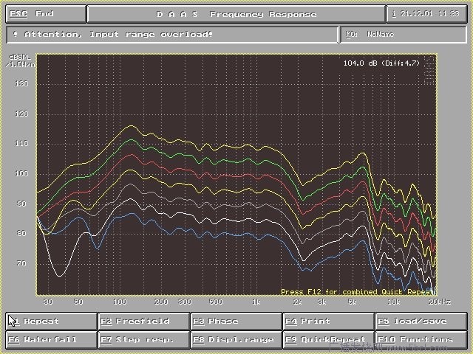Open the F6 Waterfall view
The image size is (473, 354).
coord(51,340)
